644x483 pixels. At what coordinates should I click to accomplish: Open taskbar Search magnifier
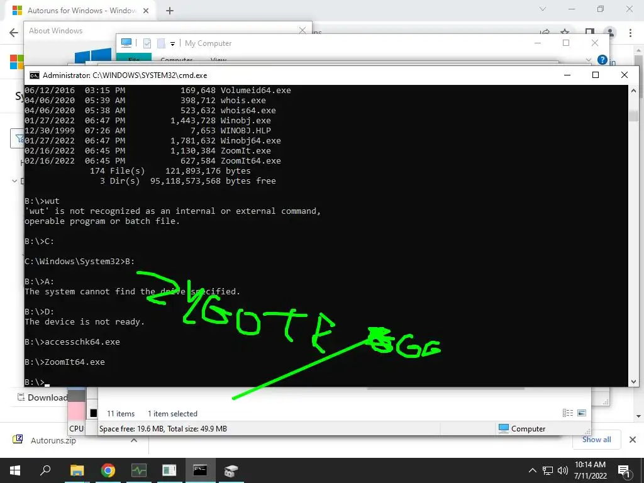45,470
